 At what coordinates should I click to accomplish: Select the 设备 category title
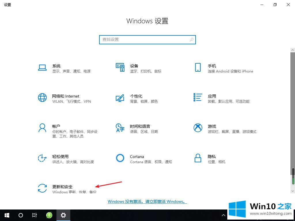[x=134, y=66]
